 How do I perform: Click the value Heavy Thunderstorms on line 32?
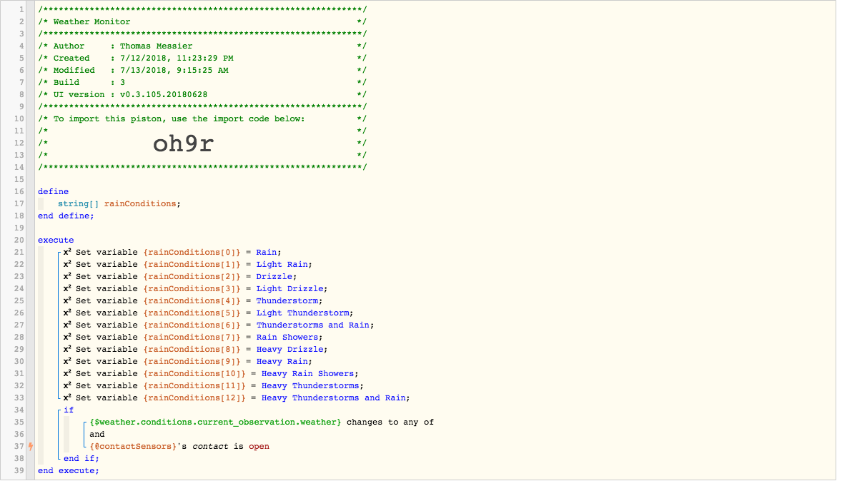(x=310, y=385)
